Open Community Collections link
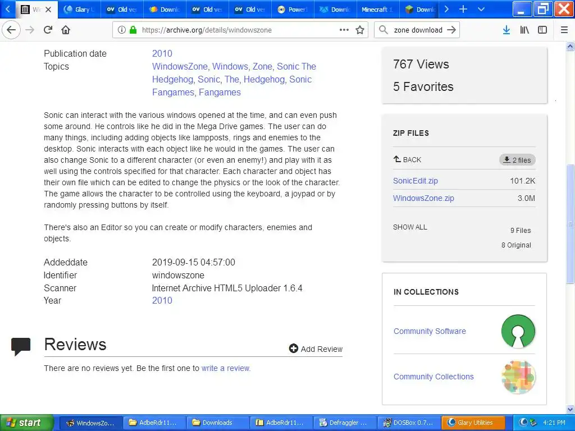 click(x=433, y=377)
